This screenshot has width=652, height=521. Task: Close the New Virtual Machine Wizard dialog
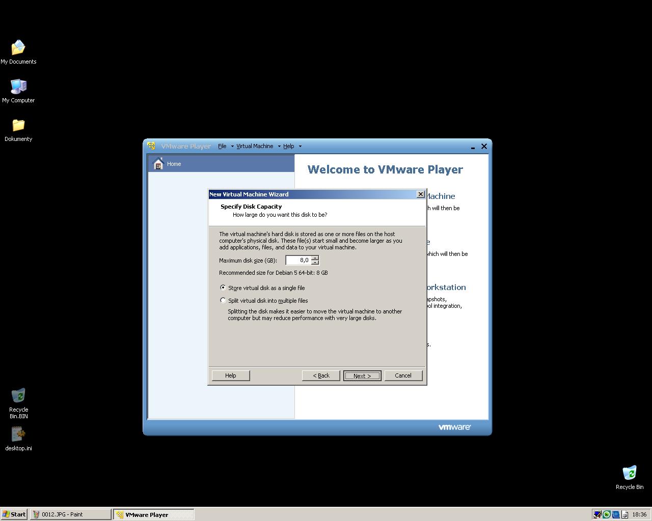[420, 194]
